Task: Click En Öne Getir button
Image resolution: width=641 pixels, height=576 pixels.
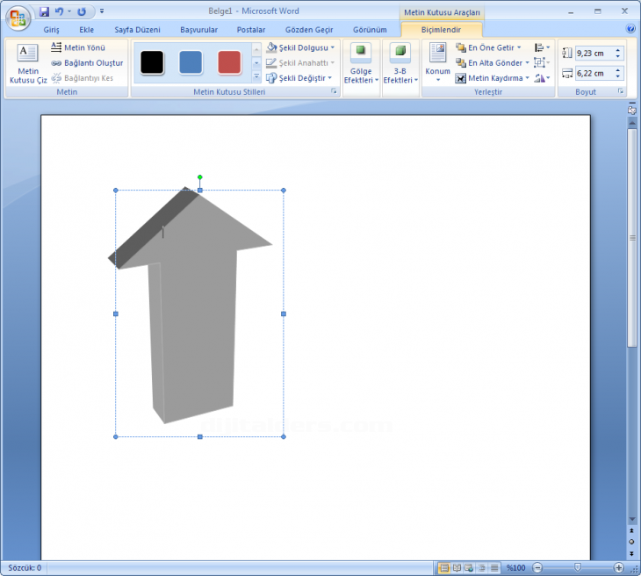Action: 488,47
